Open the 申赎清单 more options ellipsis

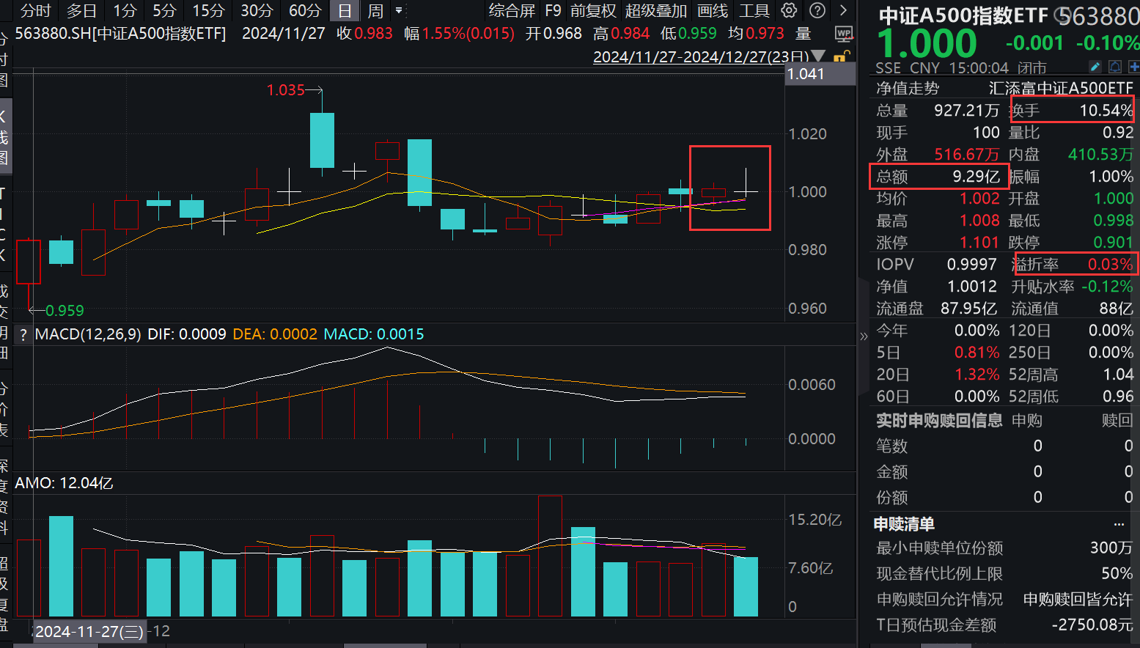click(1119, 524)
